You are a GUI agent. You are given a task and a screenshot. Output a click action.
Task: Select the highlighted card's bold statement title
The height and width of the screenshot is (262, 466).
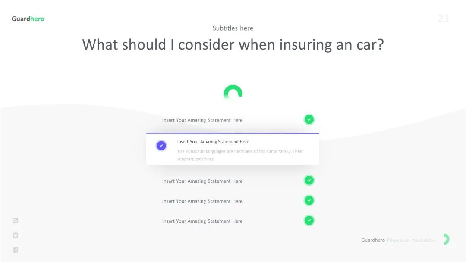[213, 142]
